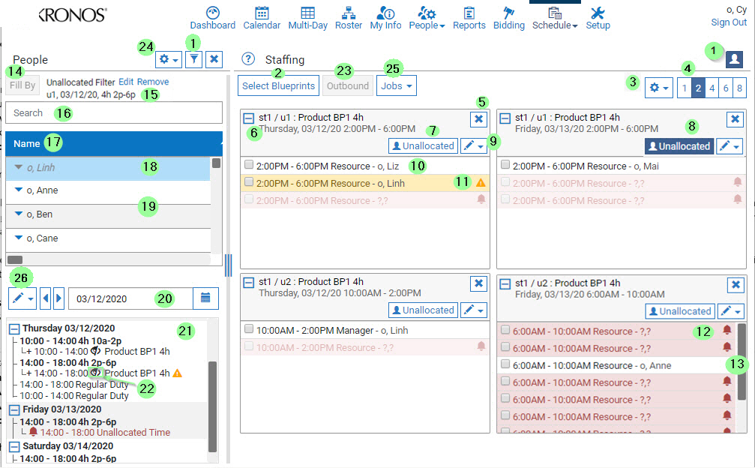Tick the checkbox for Manager o, Linh
755x468 pixels.
point(249,329)
